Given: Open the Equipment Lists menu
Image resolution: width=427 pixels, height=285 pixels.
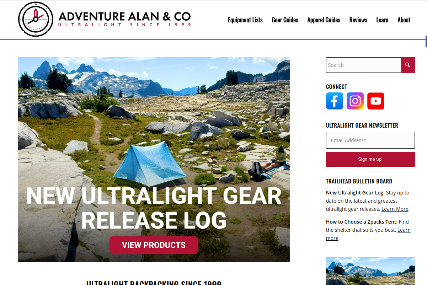Looking at the screenshot, I should (x=245, y=20).
